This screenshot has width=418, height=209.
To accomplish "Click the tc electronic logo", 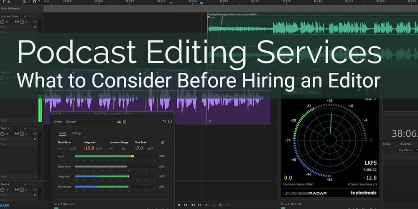I will (363, 193).
